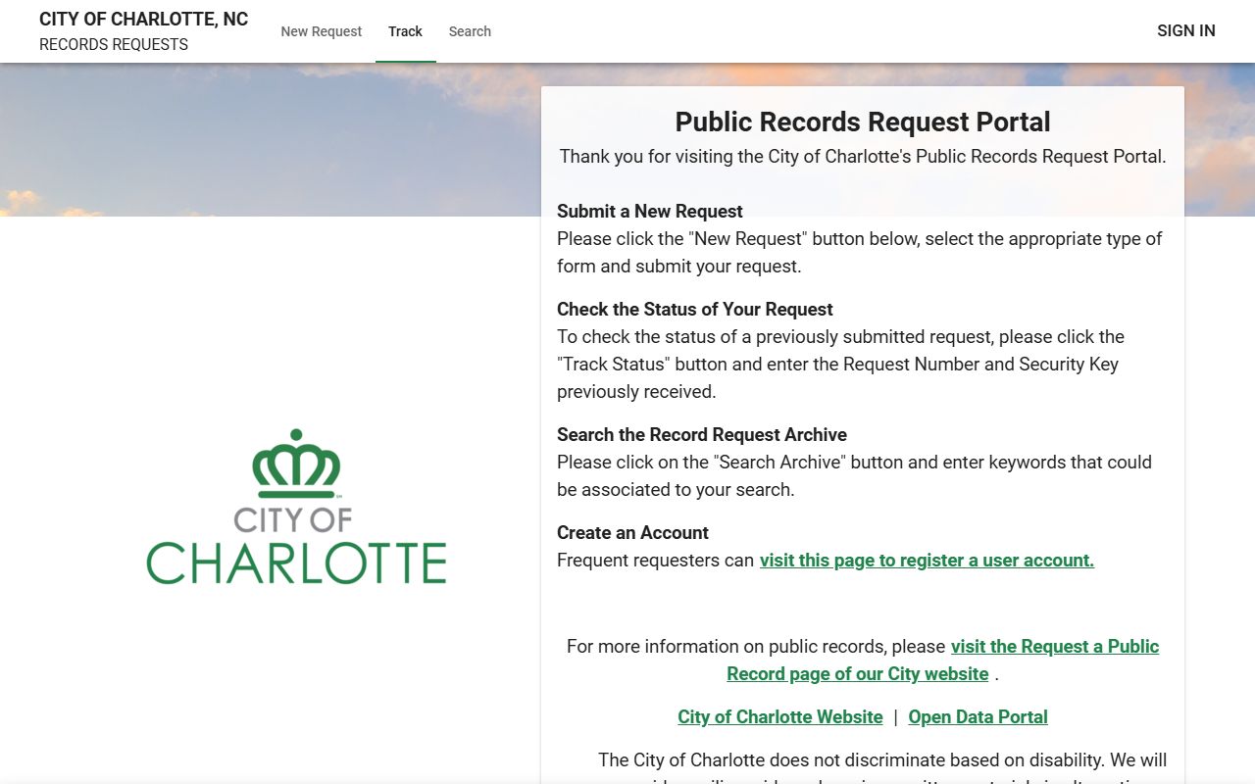
Task: Switch to the Track tab
Action: [x=405, y=31]
